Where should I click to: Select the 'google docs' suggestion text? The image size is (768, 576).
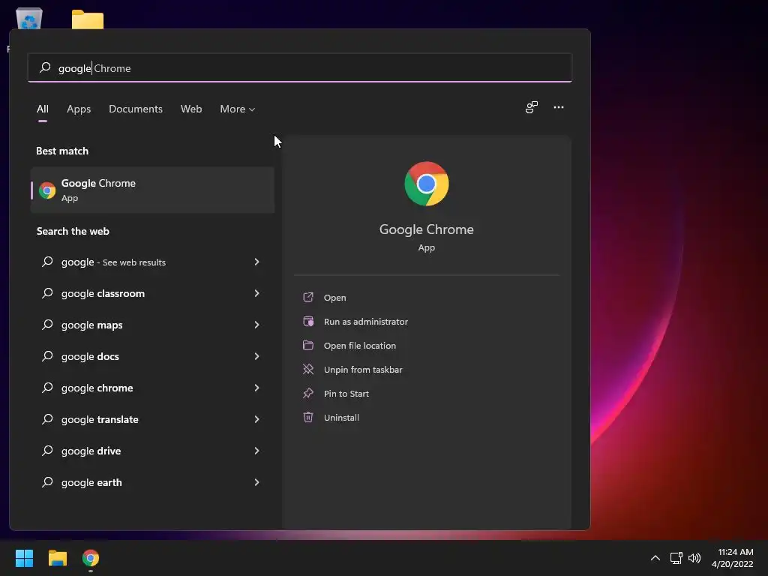pos(90,356)
